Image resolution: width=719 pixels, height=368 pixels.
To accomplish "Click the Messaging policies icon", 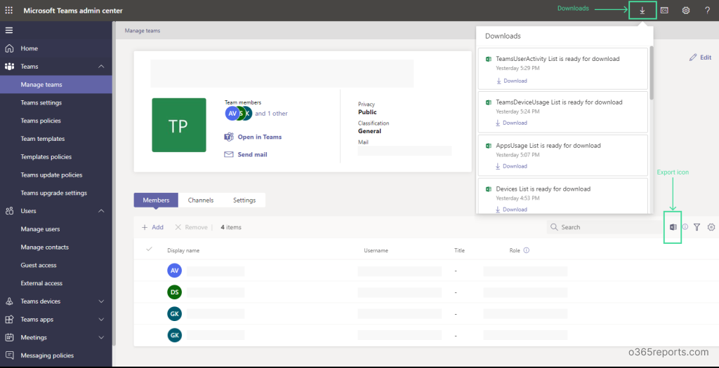I will tap(9, 355).
